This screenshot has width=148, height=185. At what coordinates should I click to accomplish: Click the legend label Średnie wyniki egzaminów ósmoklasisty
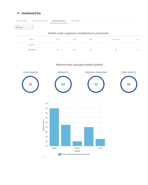coord(76,154)
